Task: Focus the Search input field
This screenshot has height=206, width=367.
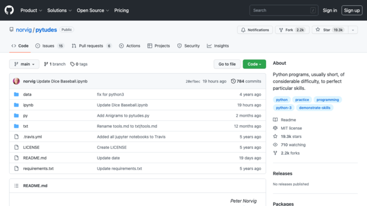Action: click(x=284, y=10)
